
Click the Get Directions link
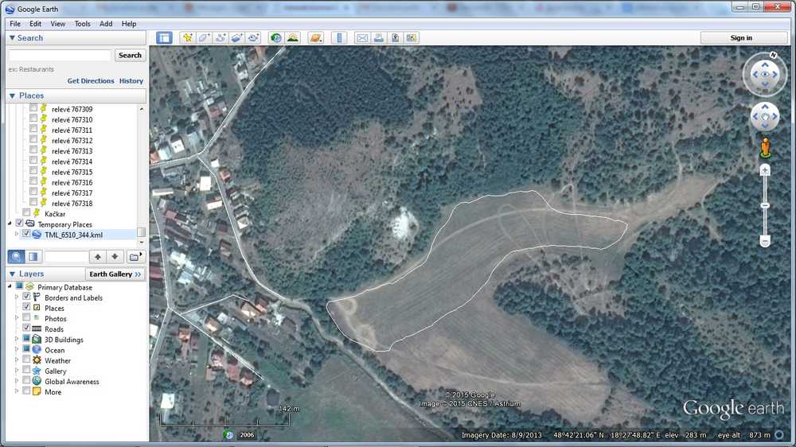click(91, 81)
